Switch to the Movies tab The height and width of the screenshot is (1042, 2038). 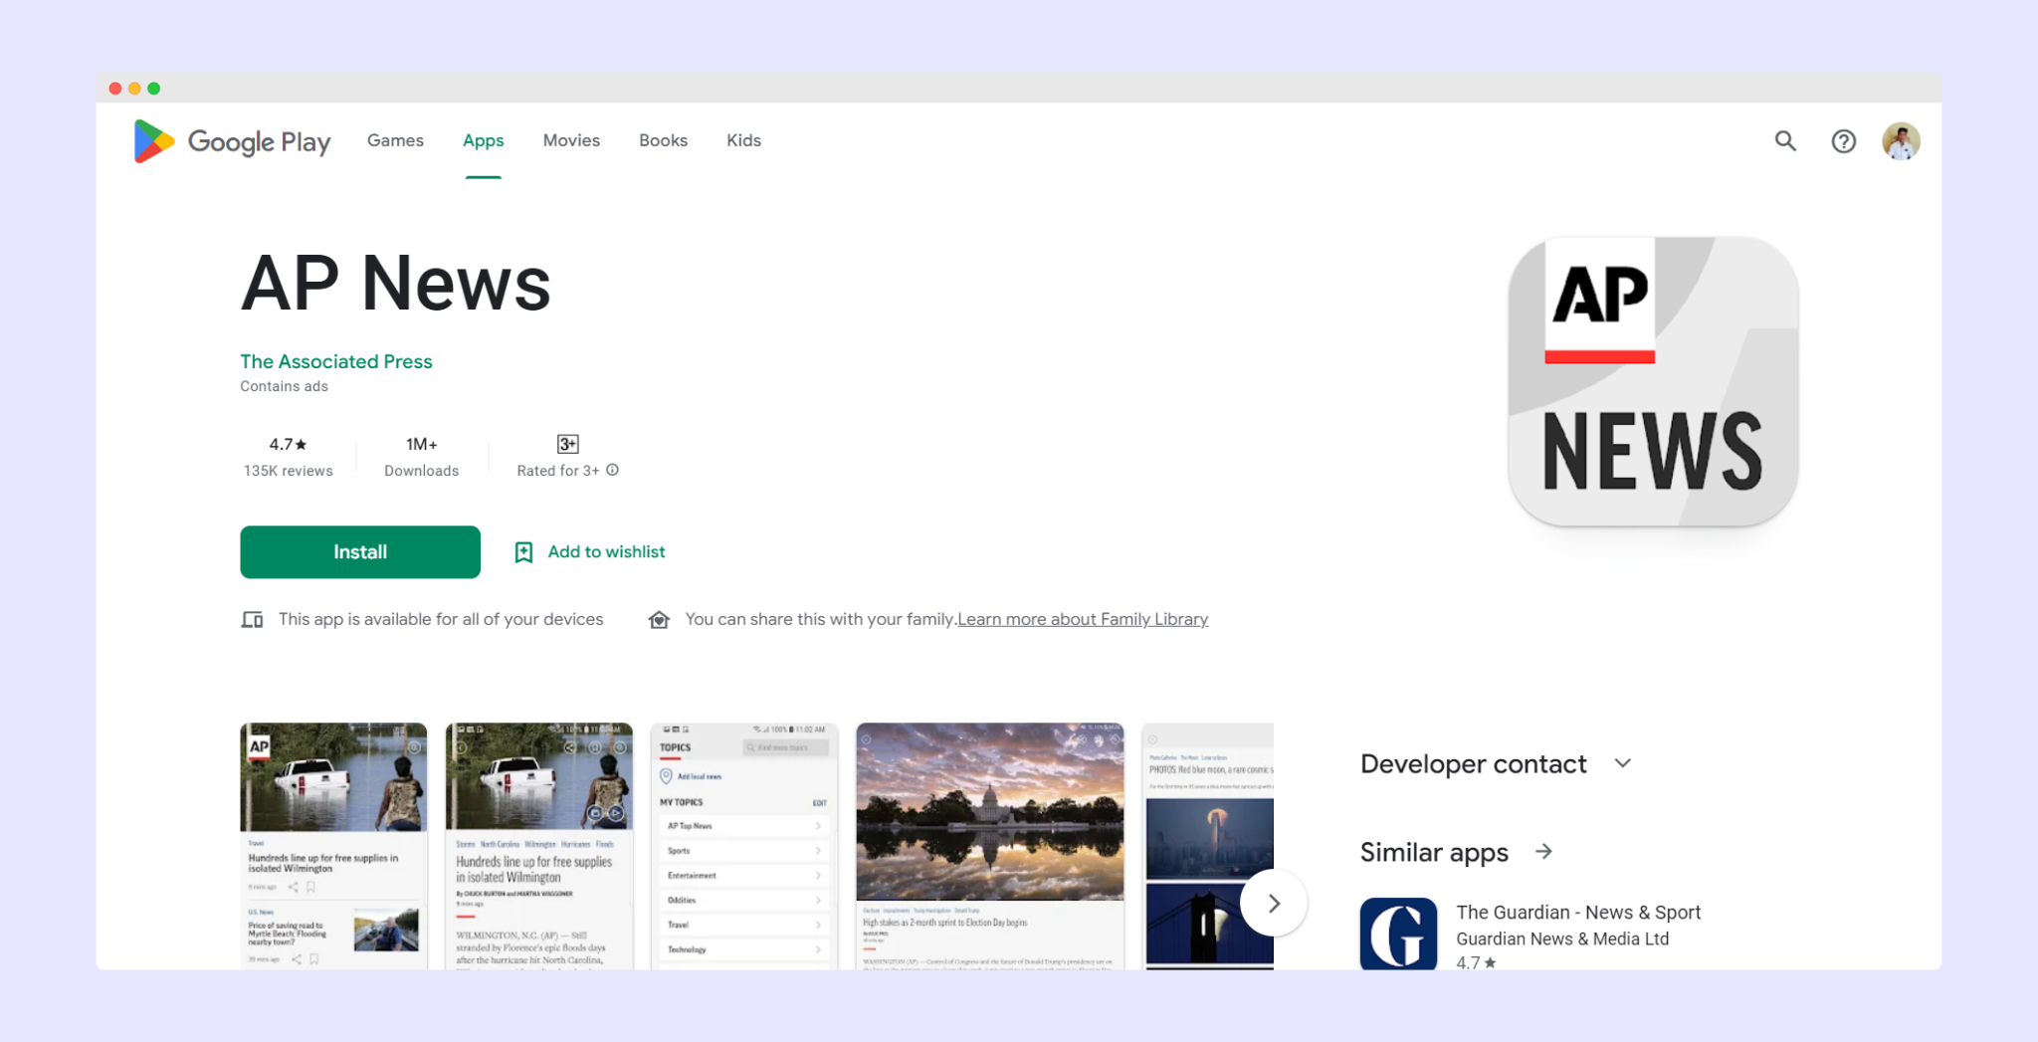point(571,140)
